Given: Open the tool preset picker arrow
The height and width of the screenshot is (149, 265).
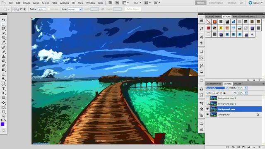Looking at the screenshot, I should click(9, 9).
